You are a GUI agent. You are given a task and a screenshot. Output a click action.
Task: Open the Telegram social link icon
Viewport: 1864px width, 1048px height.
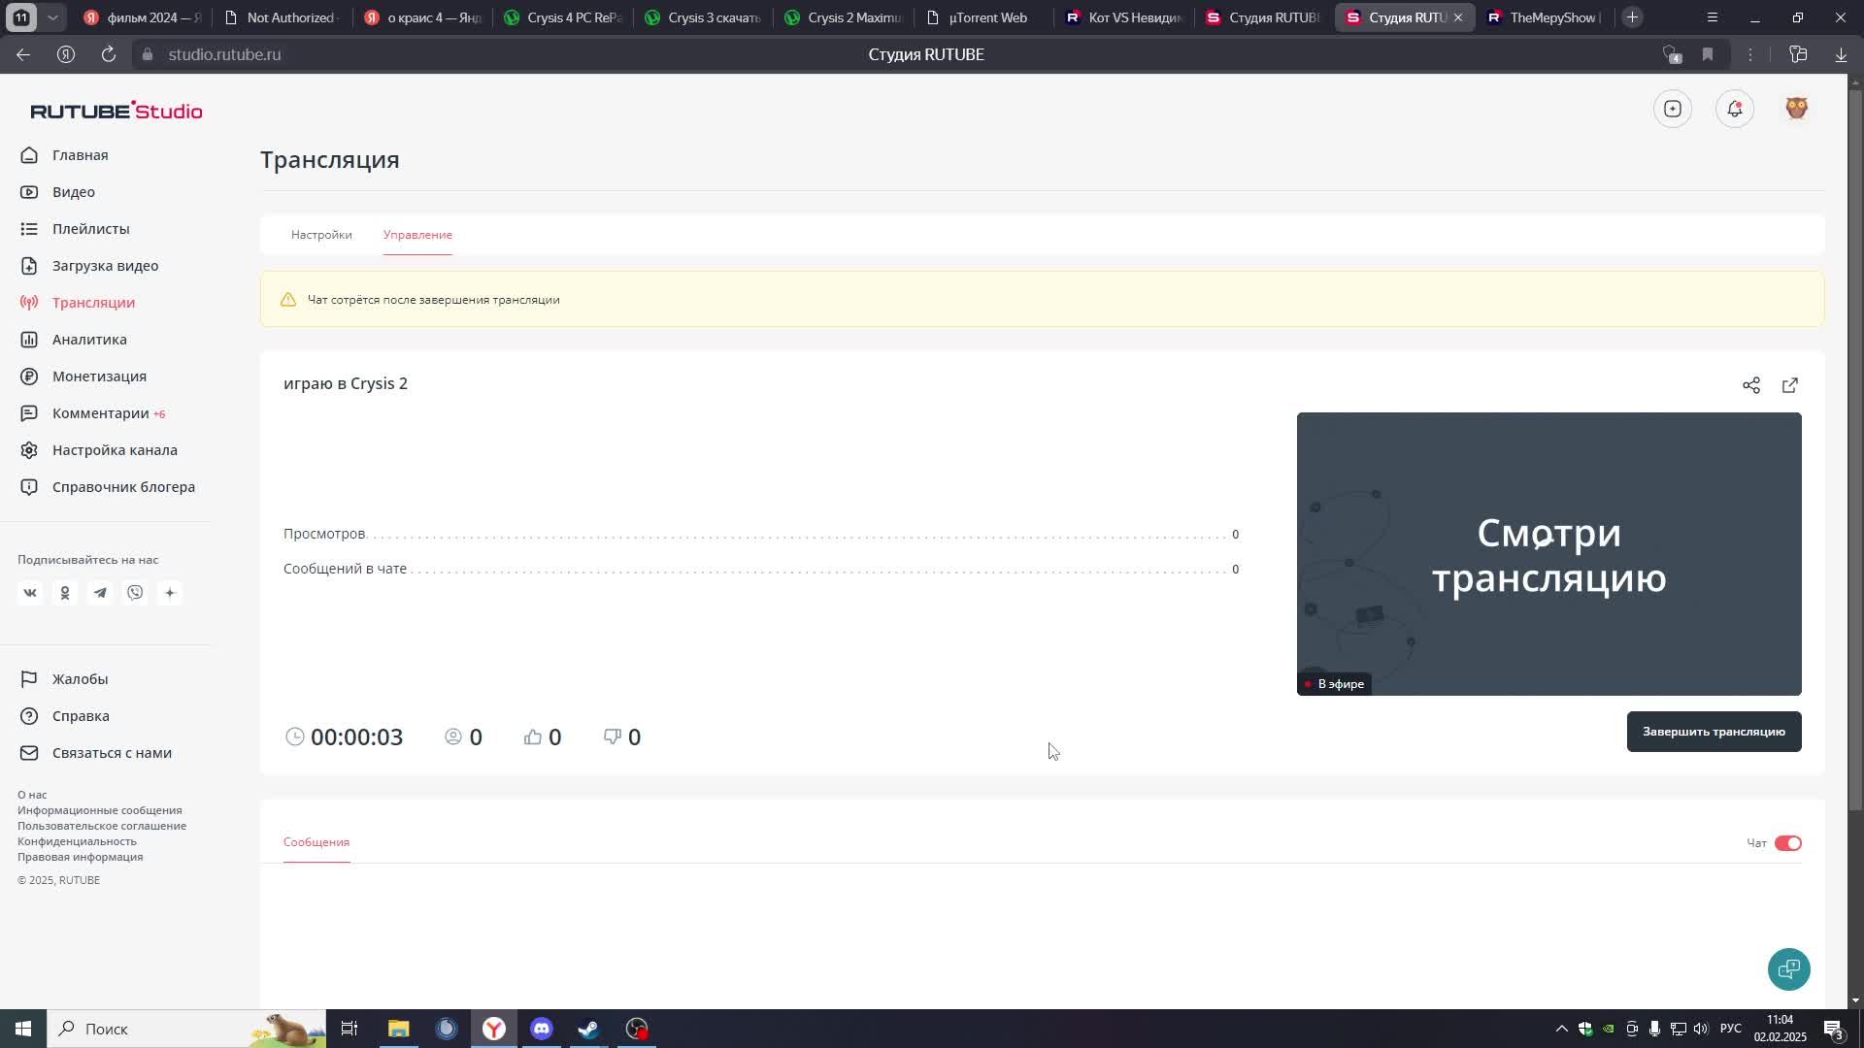(100, 593)
